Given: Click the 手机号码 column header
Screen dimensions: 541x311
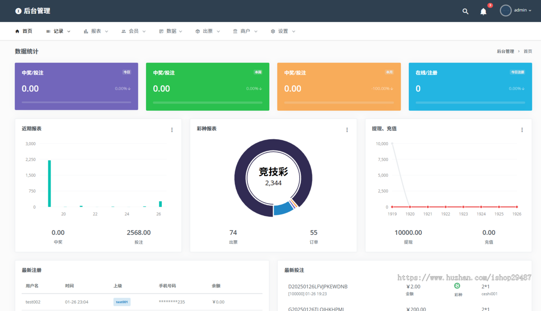Looking at the screenshot, I should [x=167, y=286].
